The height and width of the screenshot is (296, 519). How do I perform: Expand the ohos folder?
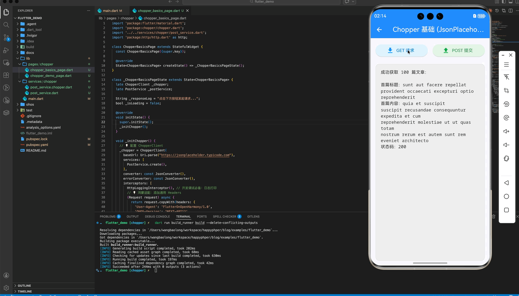30,104
